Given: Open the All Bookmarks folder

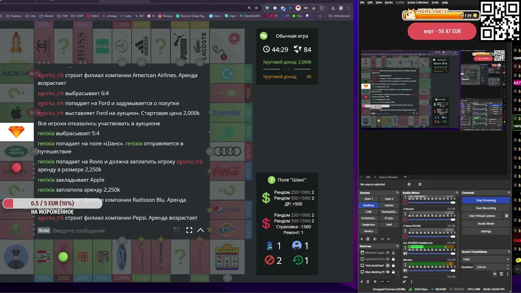Looking at the screenshot, I should pyautogui.click(x=339, y=16).
